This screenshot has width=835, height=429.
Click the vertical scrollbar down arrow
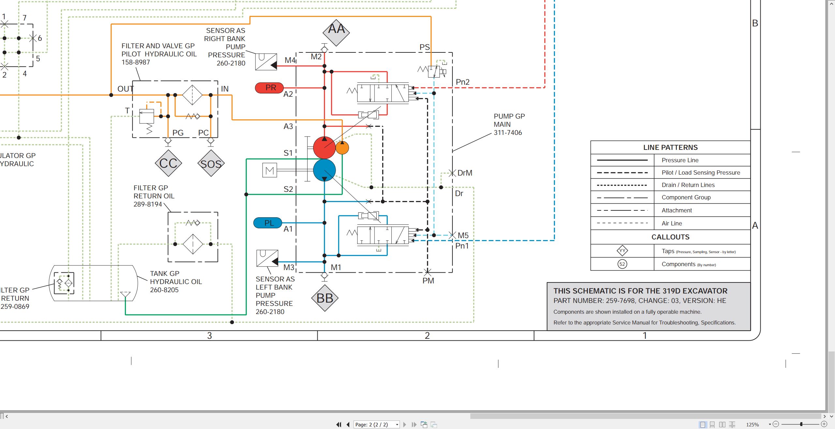point(831,416)
